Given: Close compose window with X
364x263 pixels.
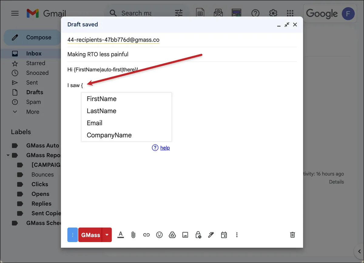Looking at the screenshot, I should 295,25.
